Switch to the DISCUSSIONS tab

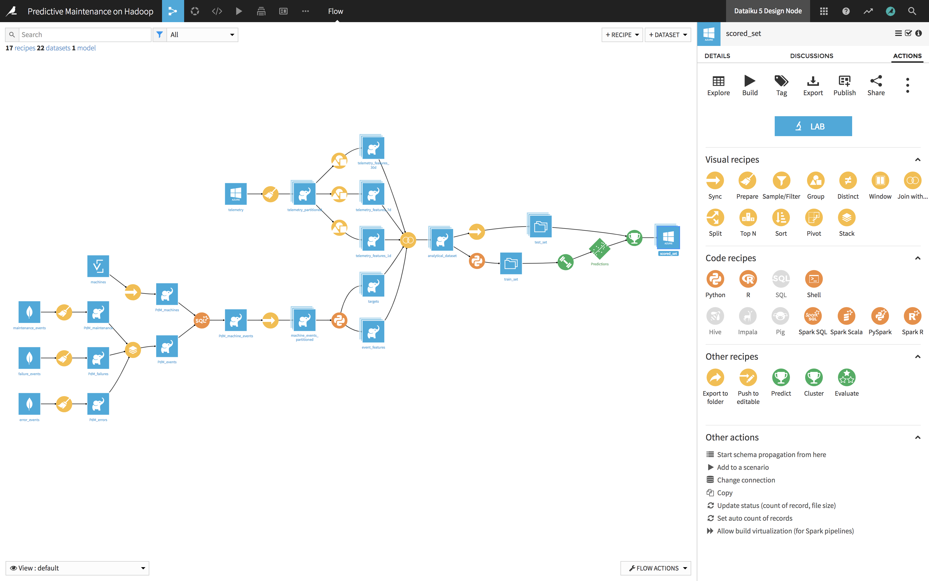pyautogui.click(x=811, y=56)
